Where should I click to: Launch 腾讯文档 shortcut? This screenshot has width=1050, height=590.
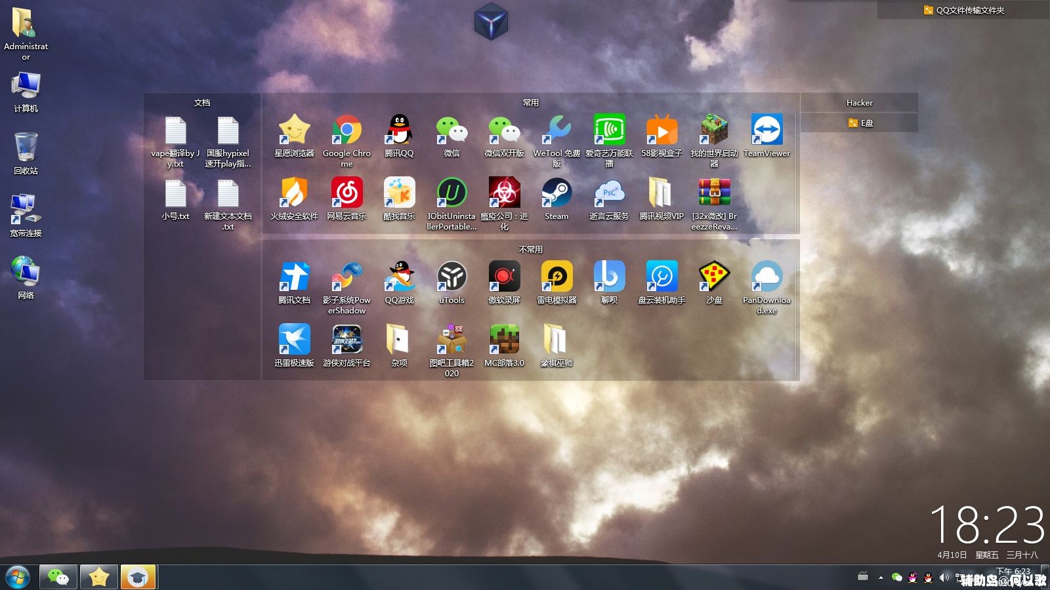point(294,283)
